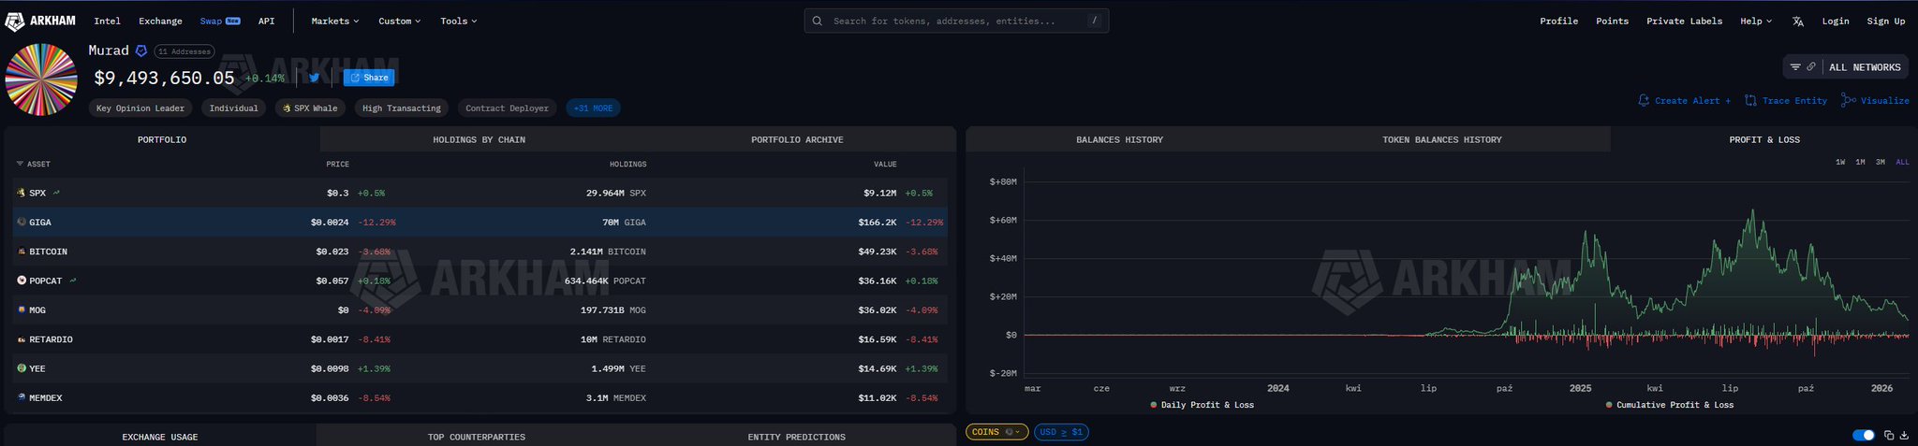Click the SPX token icon in portfolio
The width and height of the screenshot is (1918, 446).
pos(22,193)
